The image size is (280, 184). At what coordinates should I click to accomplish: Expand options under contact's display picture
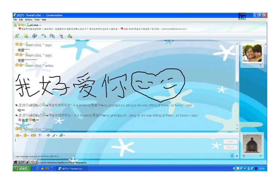pos(260,65)
